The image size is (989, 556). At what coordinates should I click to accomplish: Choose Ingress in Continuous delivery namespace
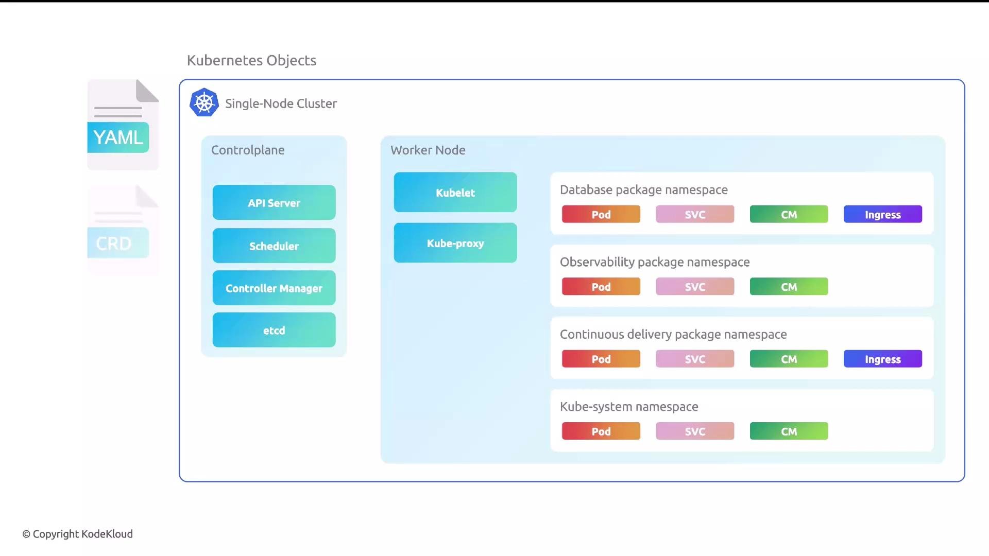pos(883,359)
